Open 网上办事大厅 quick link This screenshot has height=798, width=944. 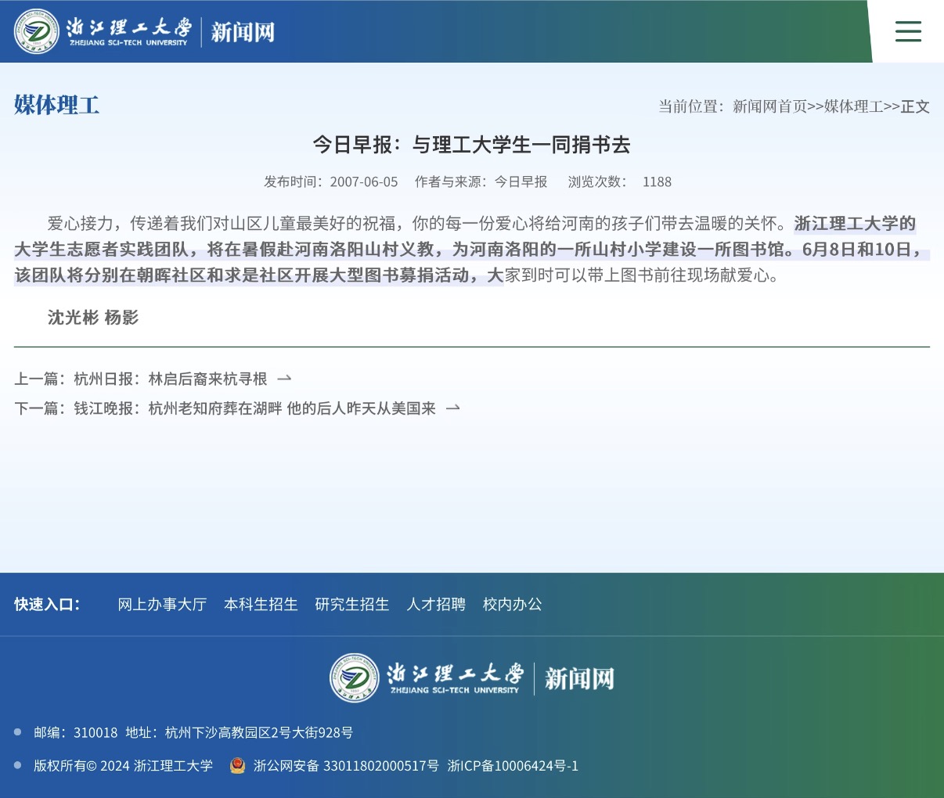coord(162,604)
